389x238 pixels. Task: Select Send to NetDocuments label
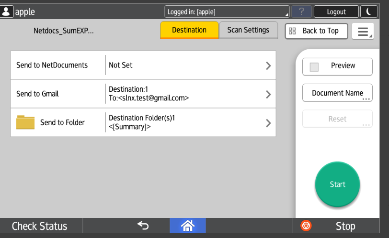pos(52,65)
